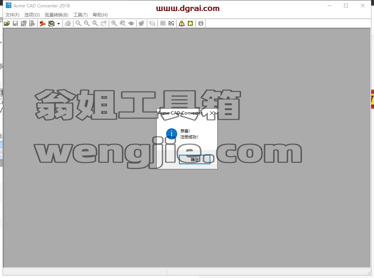The image size is (374, 278).
Task: Click the Zoom out magnifier icon
Action: pyautogui.click(x=78, y=23)
